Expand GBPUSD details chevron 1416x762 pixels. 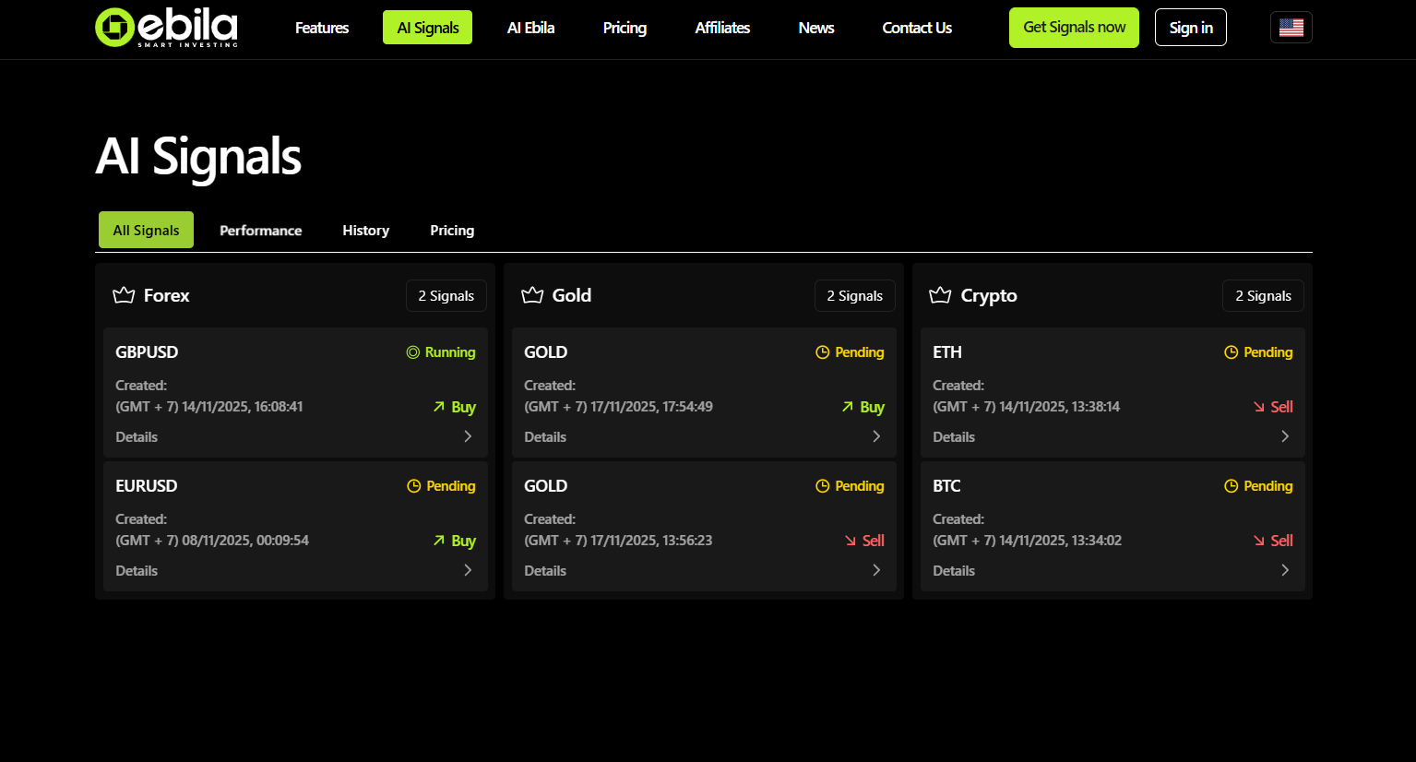pyautogui.click(x=468, y=436)
